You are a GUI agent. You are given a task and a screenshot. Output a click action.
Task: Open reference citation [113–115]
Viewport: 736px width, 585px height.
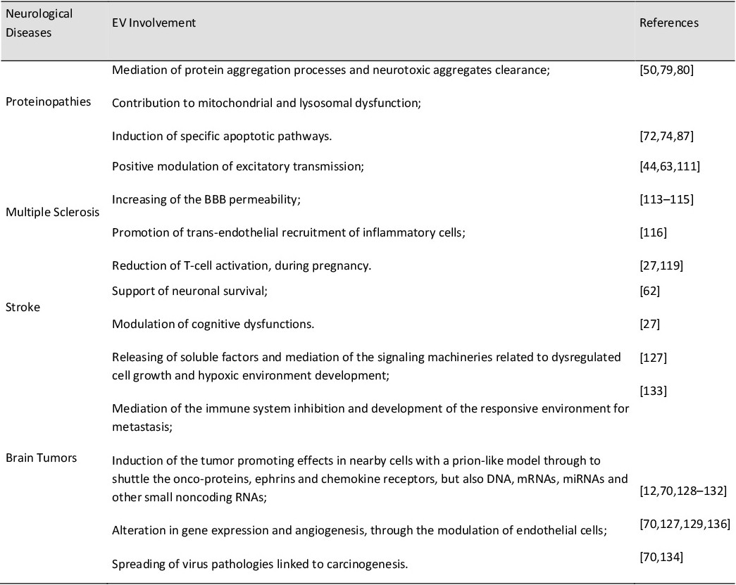pyautogui.click(x=666, y=199)
